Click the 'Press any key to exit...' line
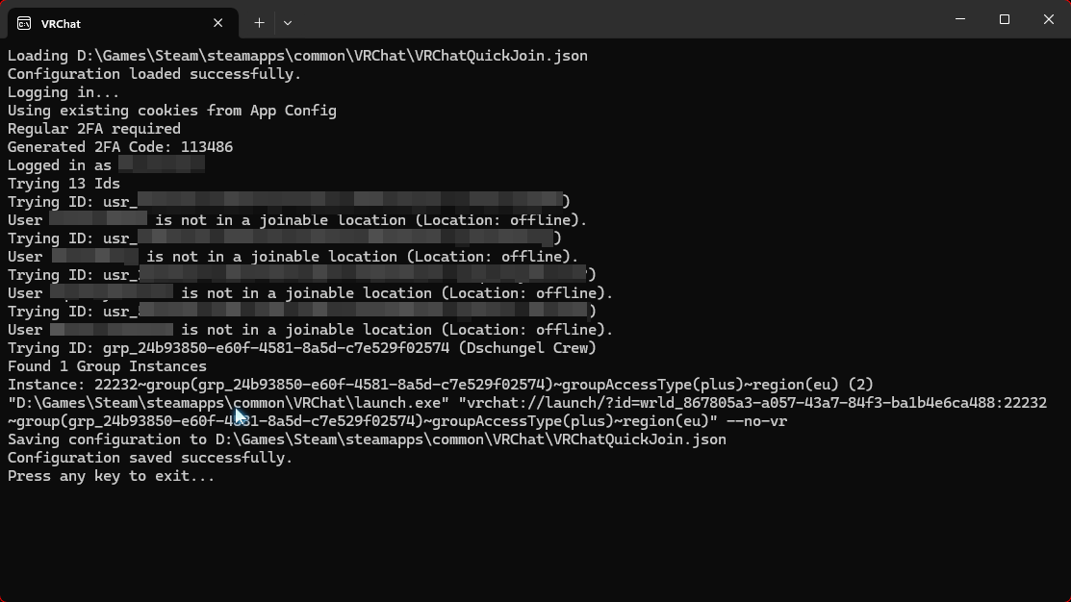 coord(112,476)
